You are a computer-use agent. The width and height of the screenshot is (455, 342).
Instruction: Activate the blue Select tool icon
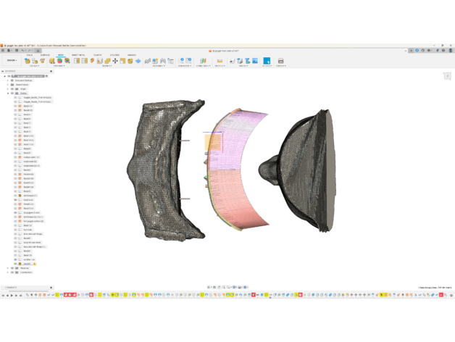267,61
